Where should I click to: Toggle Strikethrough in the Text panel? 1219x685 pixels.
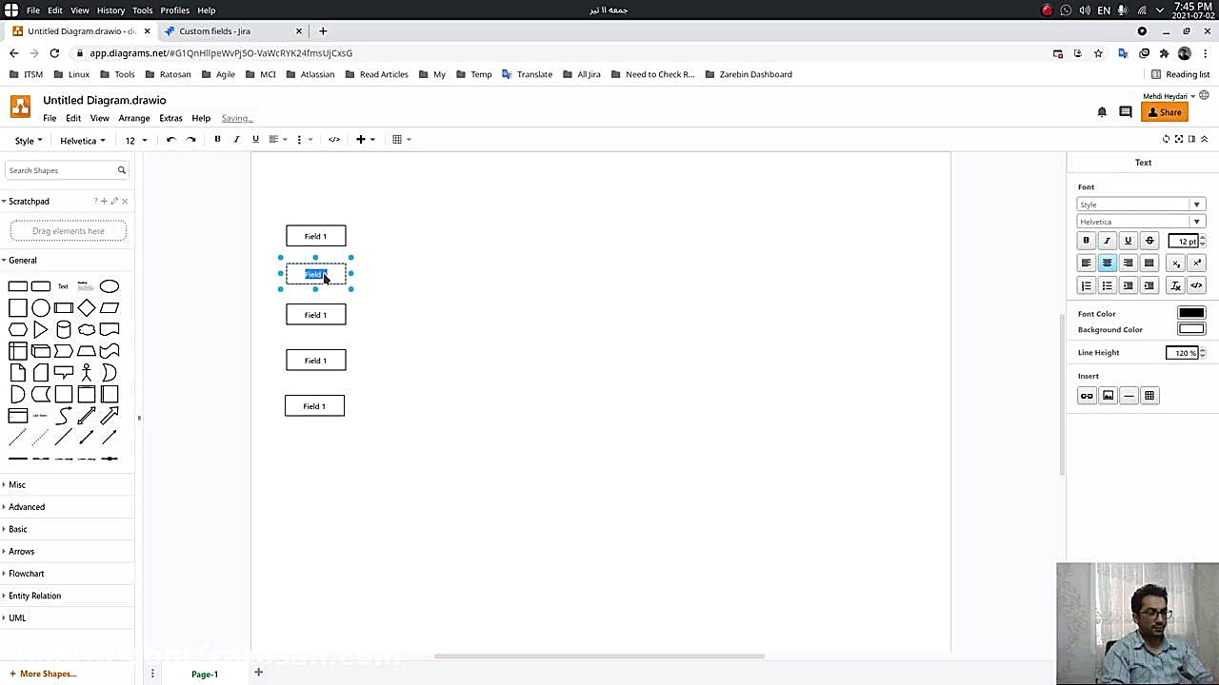(1149, 241)
